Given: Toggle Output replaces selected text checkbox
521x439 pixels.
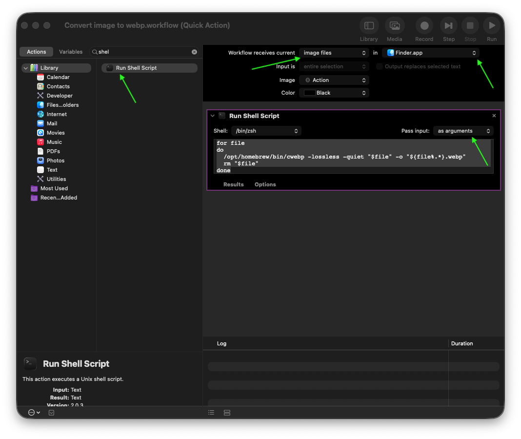Looking at the screenshot, I should click(x=380, y=66).
